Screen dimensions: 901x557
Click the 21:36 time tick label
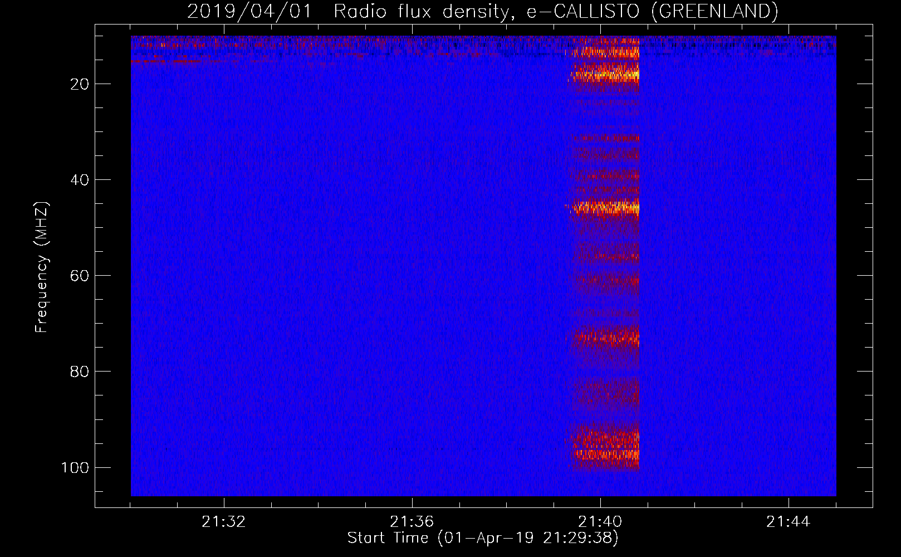pyautogui.click(x=412, y=522)
